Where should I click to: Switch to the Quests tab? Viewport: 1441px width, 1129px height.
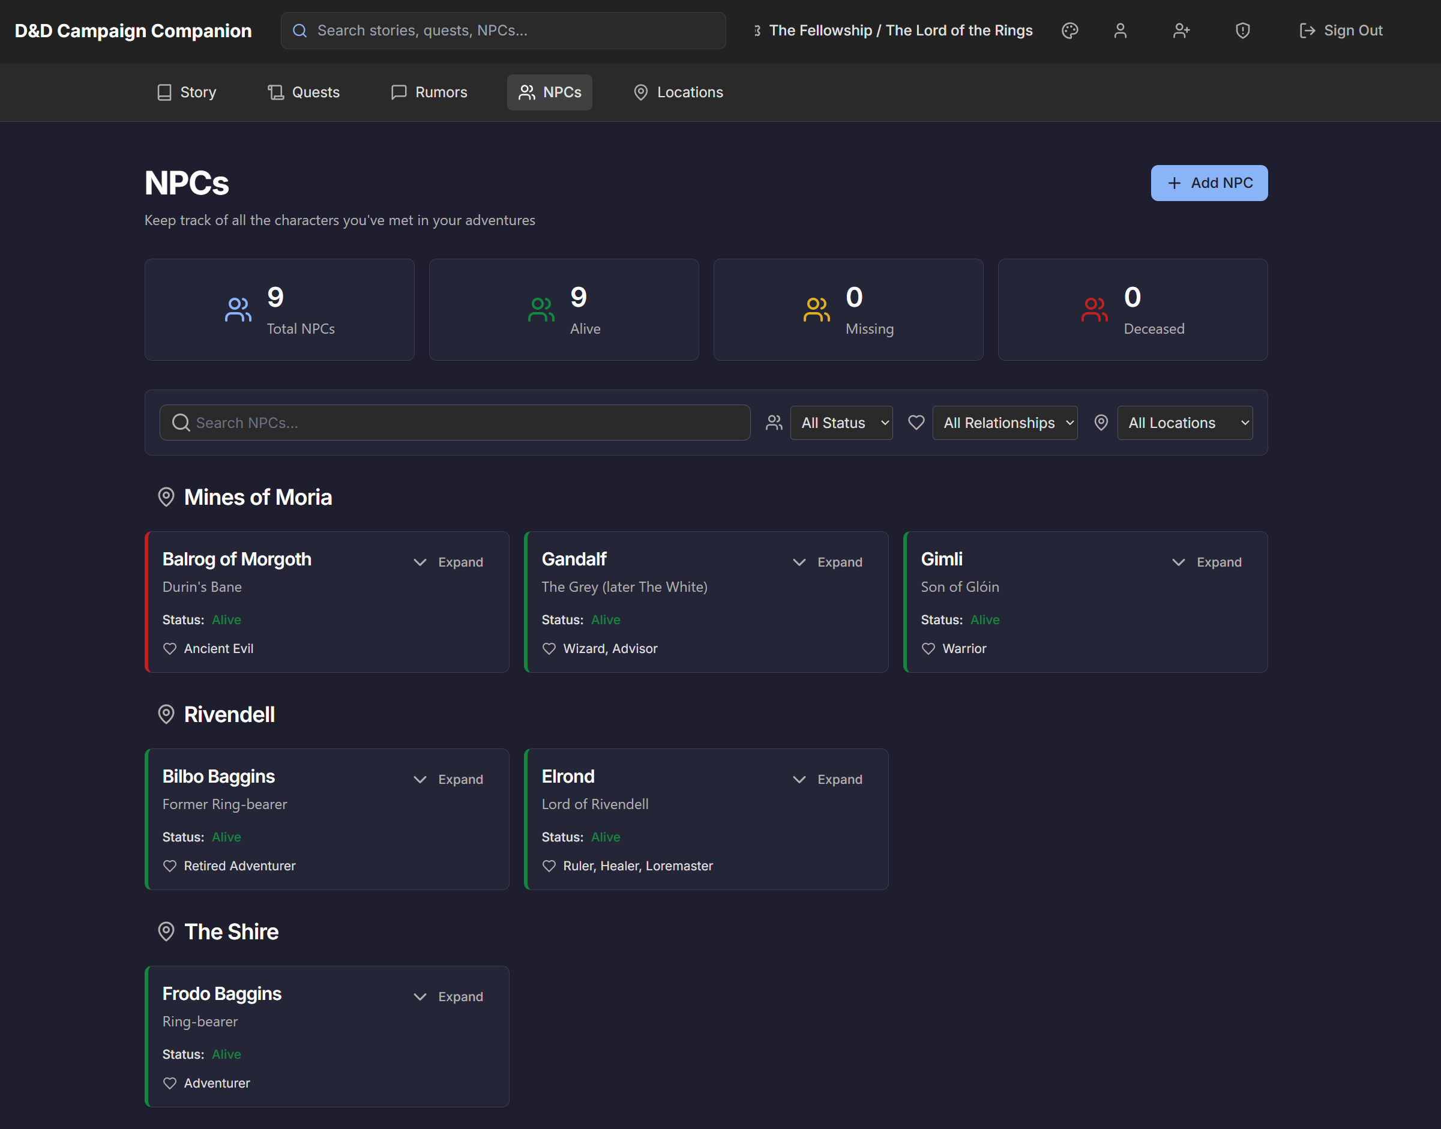[x=304, y=92]
